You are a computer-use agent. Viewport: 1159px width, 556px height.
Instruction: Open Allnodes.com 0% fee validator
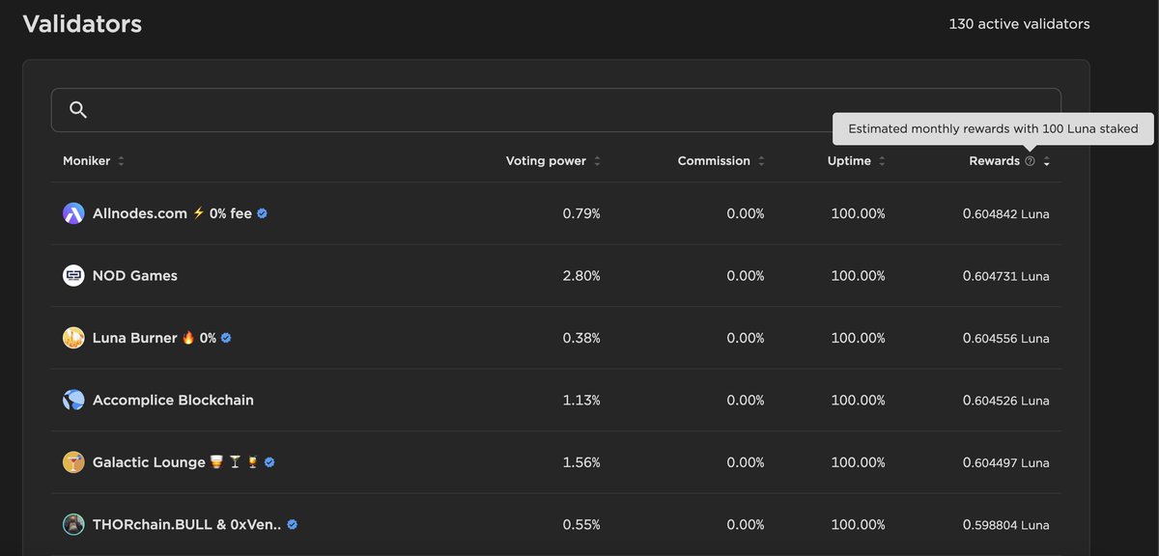pyautogui.click(x=172, y=213)
